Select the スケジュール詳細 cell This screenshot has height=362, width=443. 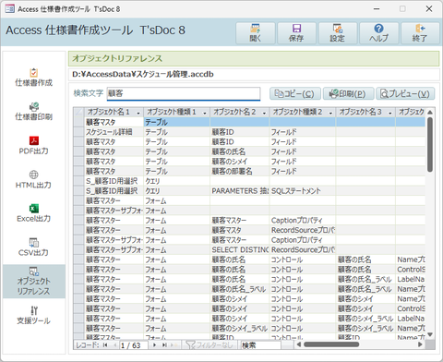pyautogui.click(x=114, y=132)
